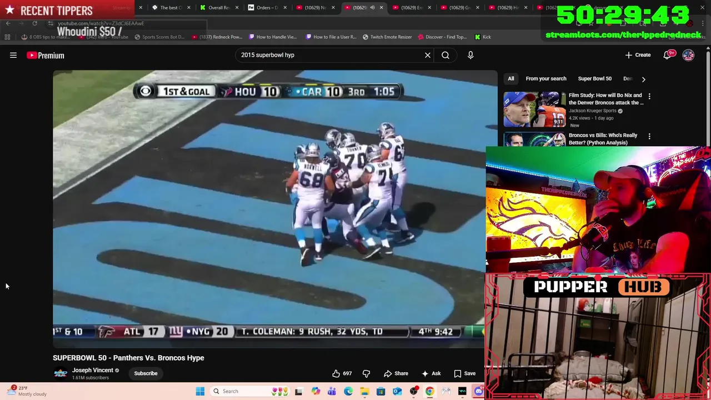Viewport: 711px width, 400px height.
Task: Open the Chrome apps grid icon
Action: pyautogui.click(x=7, y=37)
